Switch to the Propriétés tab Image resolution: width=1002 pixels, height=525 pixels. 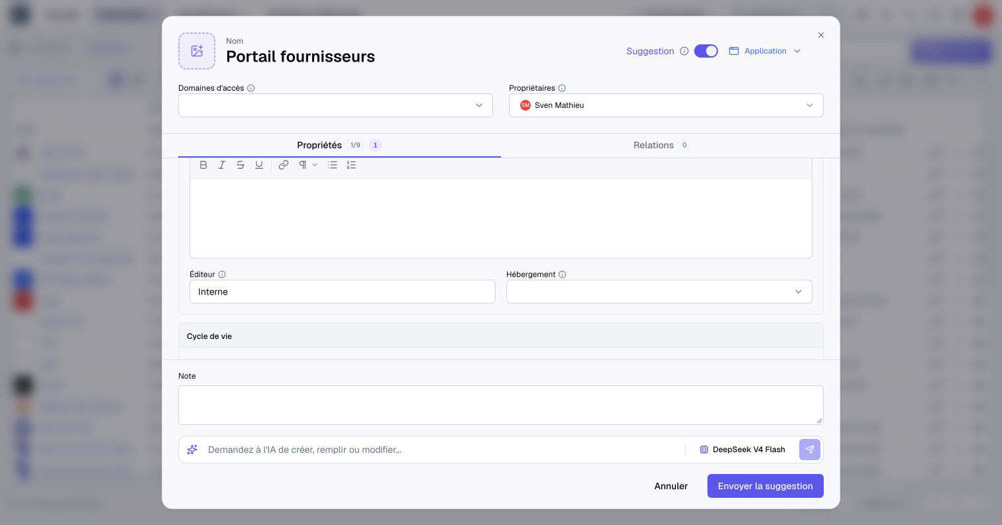coord(339,145)
